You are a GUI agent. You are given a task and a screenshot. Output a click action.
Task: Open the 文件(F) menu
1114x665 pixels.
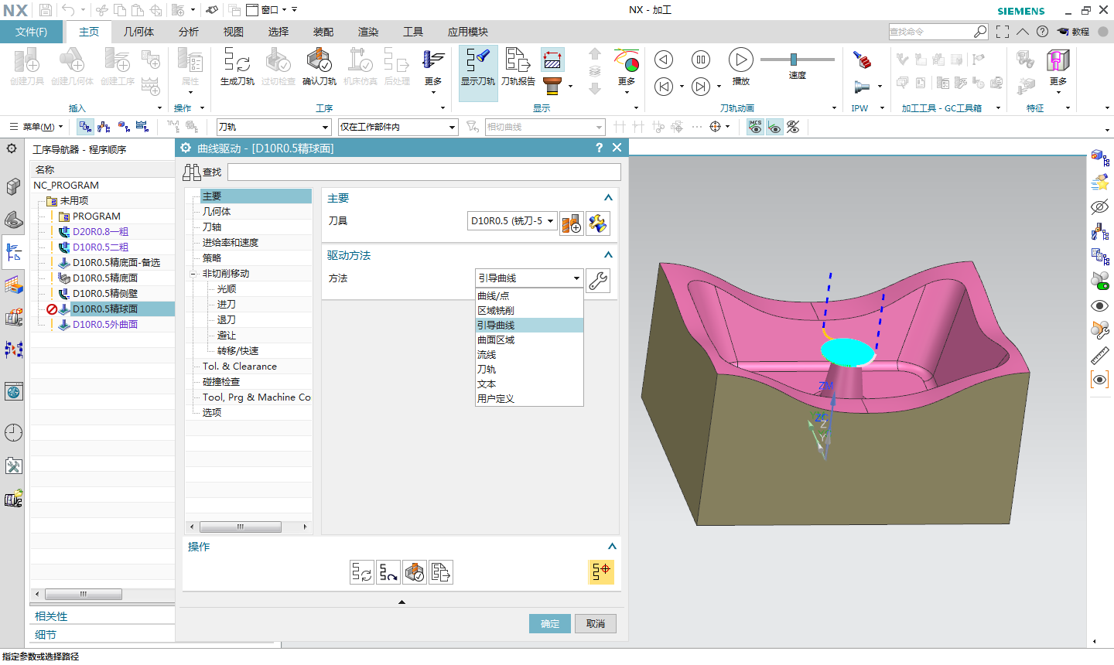coord(31,32)
